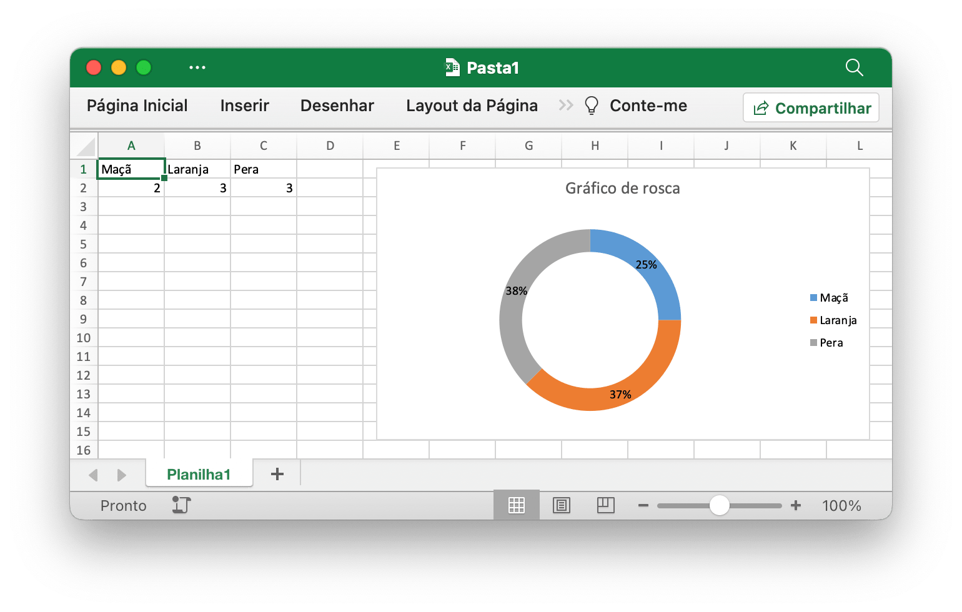This screenshot has width=962, height=612.
Task: Select column A header
Action: (x=131, y=146)
